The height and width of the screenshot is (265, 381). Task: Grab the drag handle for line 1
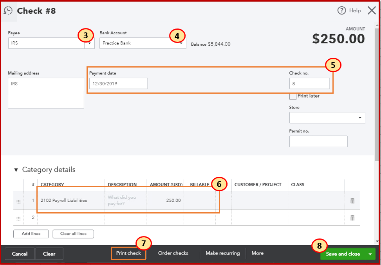(18, 201)
